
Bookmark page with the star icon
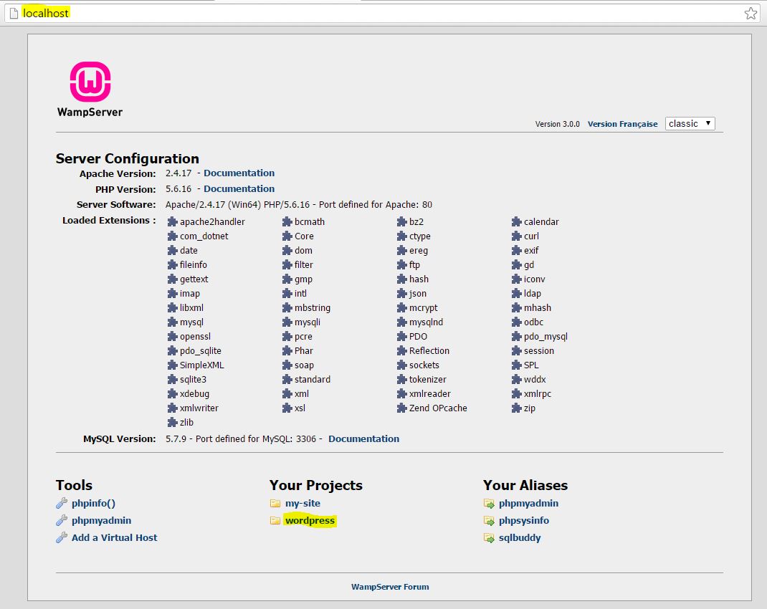pyautogui.click(x=751, y=13)
